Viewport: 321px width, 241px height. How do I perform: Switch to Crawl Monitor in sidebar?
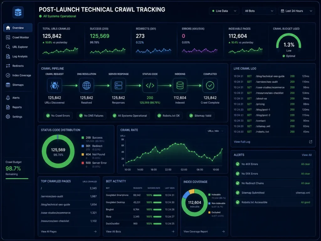18,37
